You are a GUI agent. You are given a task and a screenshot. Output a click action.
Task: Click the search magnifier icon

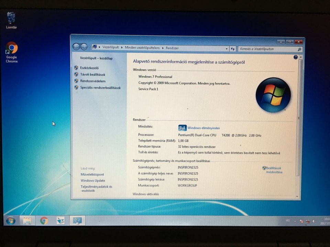[x=299, y=49]
